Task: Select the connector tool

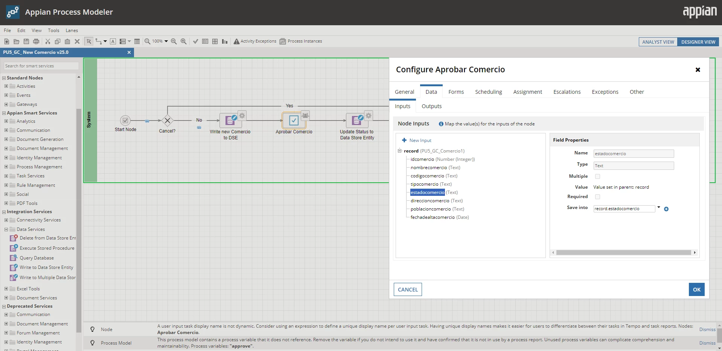Action: (99, 41)
